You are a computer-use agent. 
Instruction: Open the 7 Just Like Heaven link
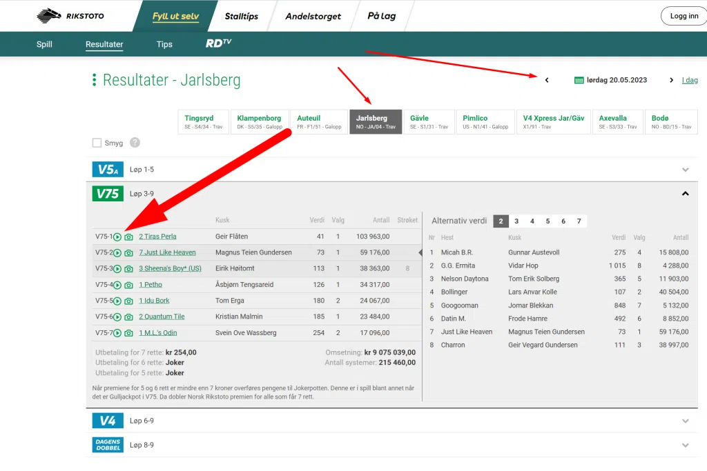pos(167,252)
